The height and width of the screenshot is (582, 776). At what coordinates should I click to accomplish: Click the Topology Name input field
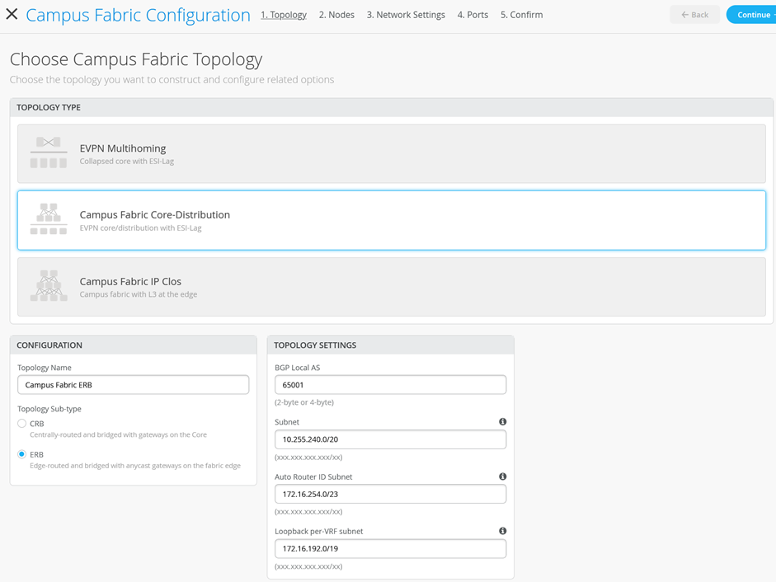pyautogui.click(x=133, y=385)
